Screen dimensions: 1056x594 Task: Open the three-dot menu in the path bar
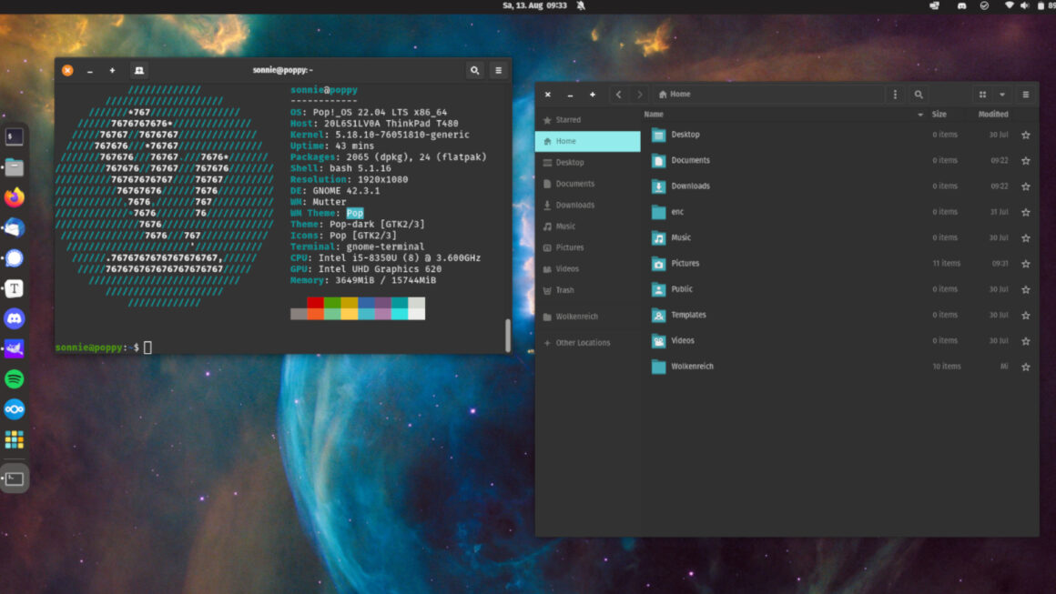895,95
